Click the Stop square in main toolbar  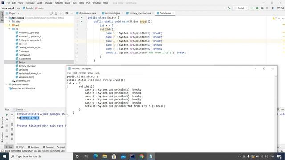pos(267,8)
